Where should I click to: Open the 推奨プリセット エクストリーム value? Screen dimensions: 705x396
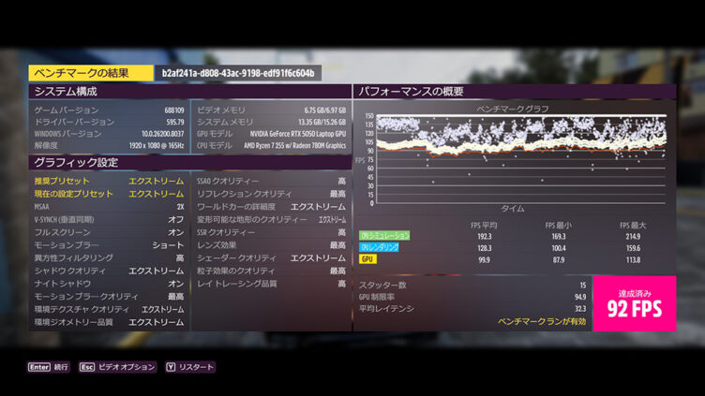[x=156, y=181]
